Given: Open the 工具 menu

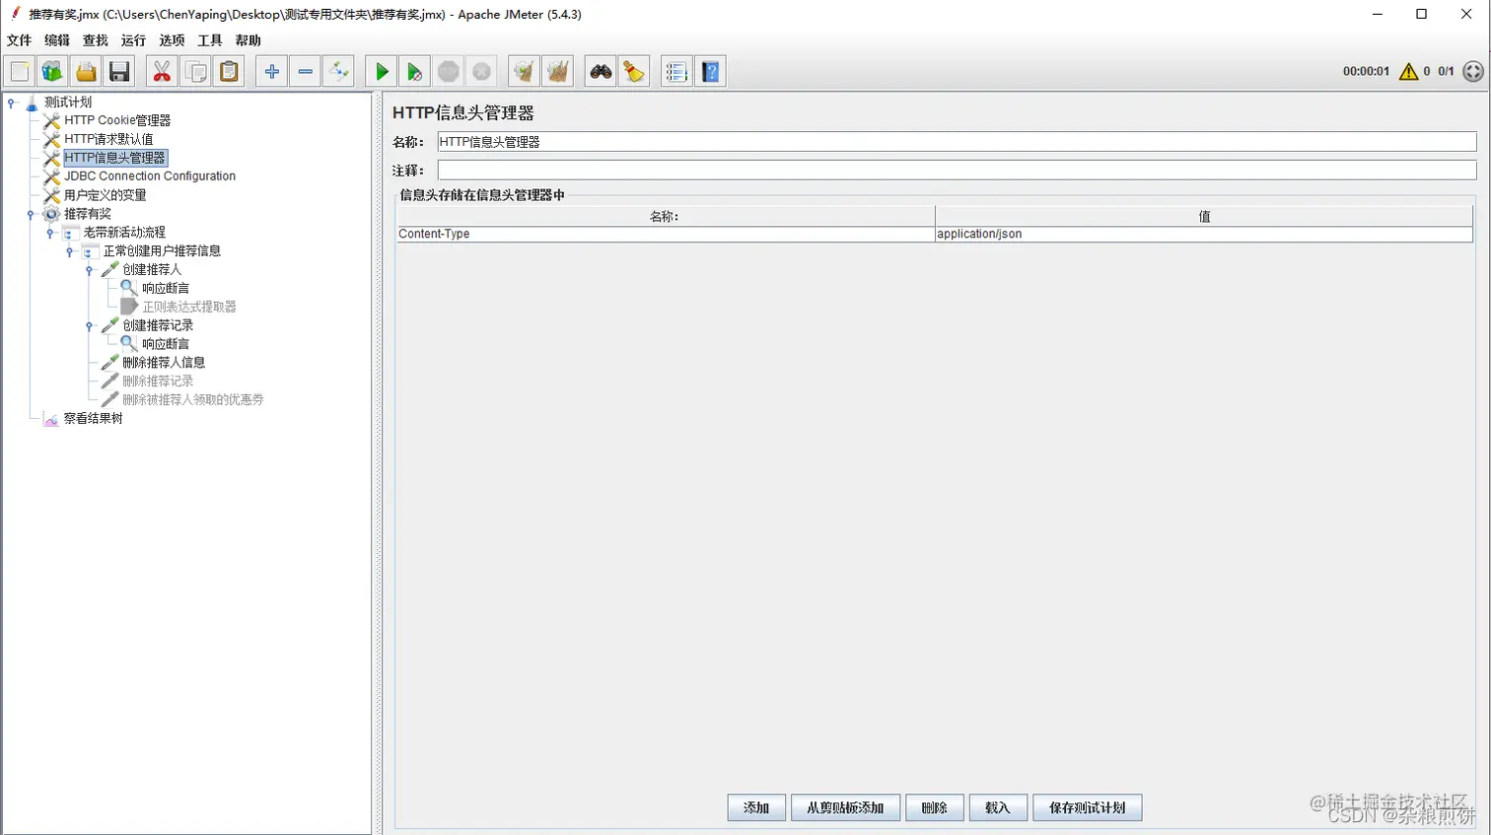Looking at the screenshot, I should [210, 40].
